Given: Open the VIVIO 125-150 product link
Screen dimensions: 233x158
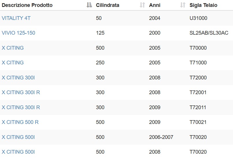Looking at the screenshot, I should (18, 33).
